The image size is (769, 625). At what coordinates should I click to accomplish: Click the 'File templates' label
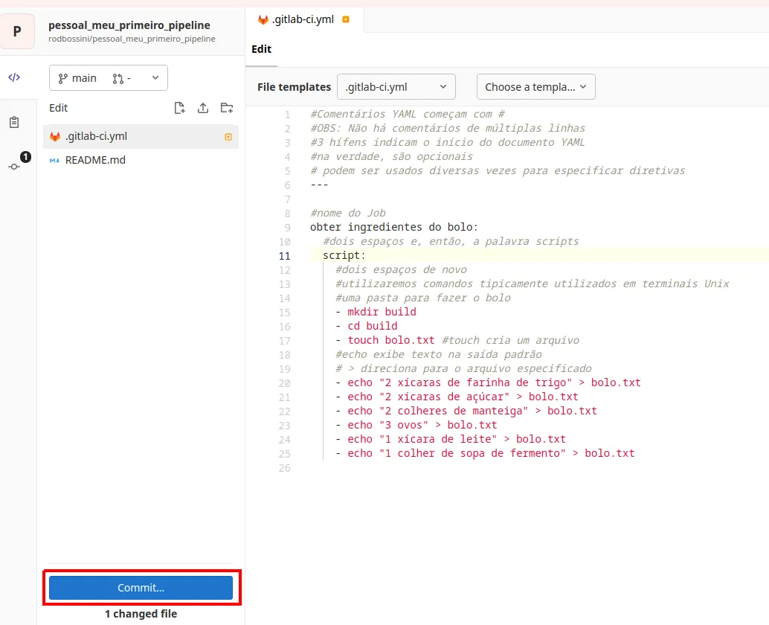tap(295, 87)
